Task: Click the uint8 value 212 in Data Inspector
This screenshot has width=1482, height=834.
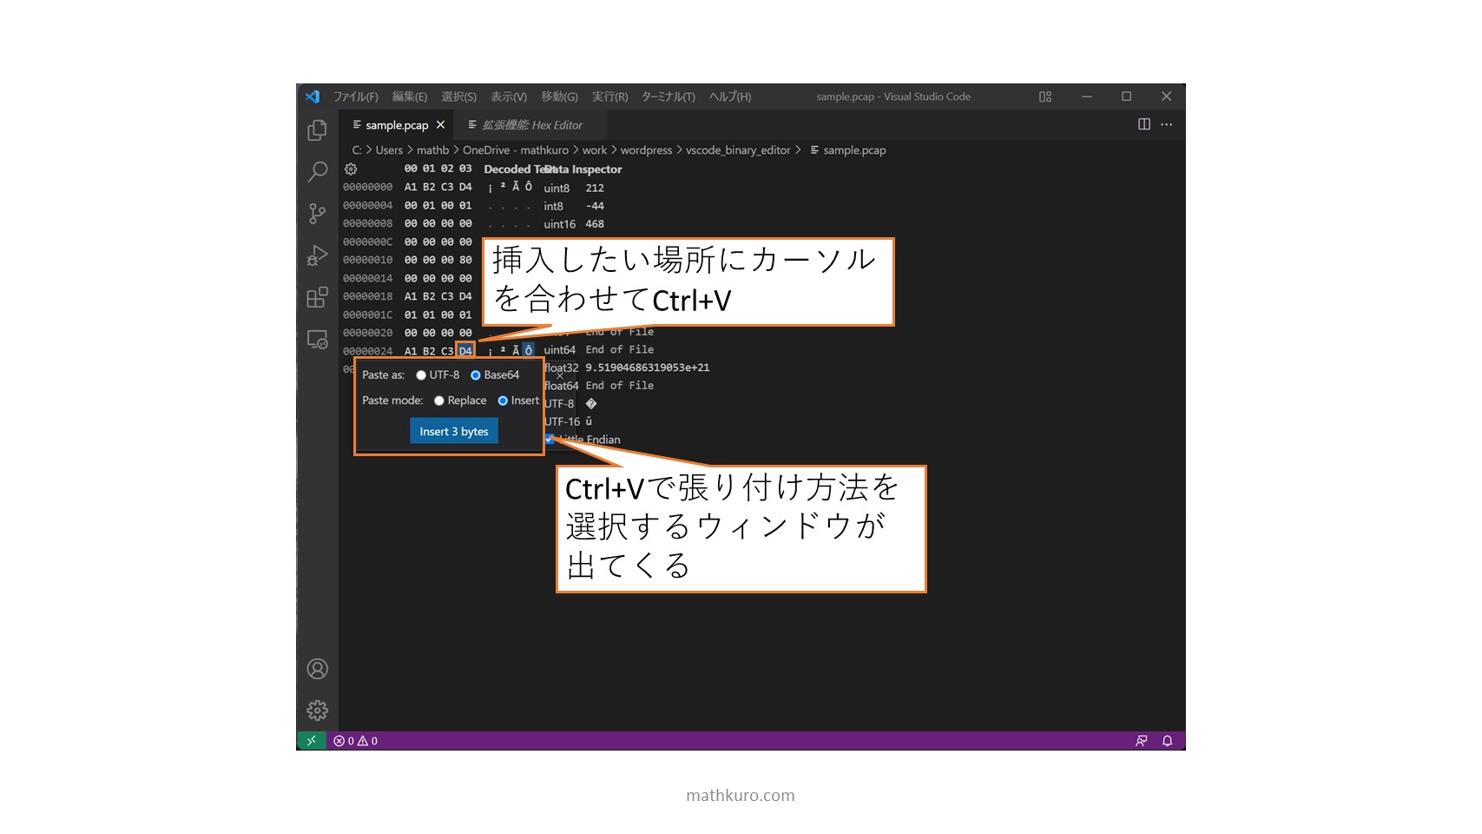Action: 595,188
